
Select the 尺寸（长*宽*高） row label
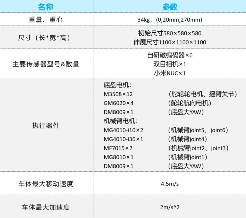[x=46, y=38]
